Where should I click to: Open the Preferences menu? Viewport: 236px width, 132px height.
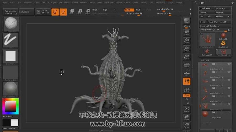click(x=109, y=2)
